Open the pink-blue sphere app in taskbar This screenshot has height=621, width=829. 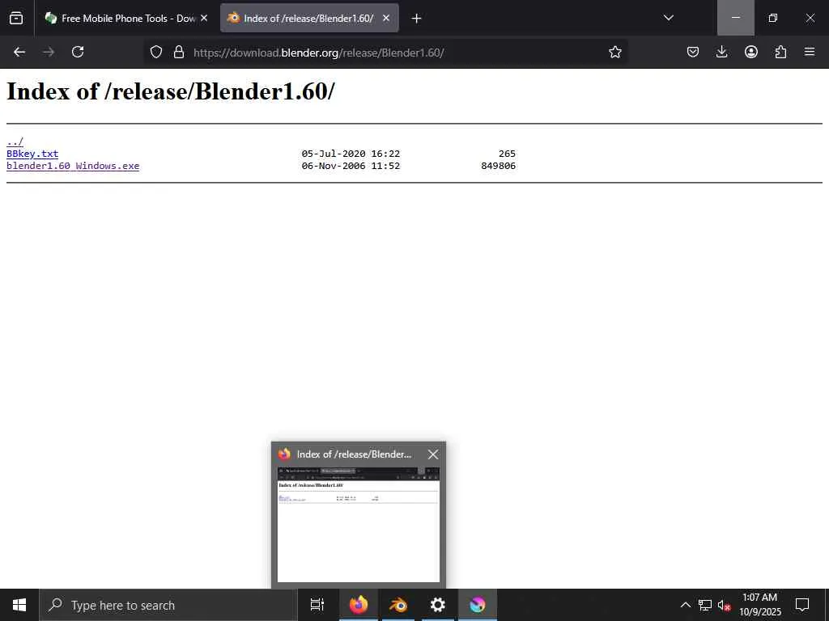click(478, 605)
